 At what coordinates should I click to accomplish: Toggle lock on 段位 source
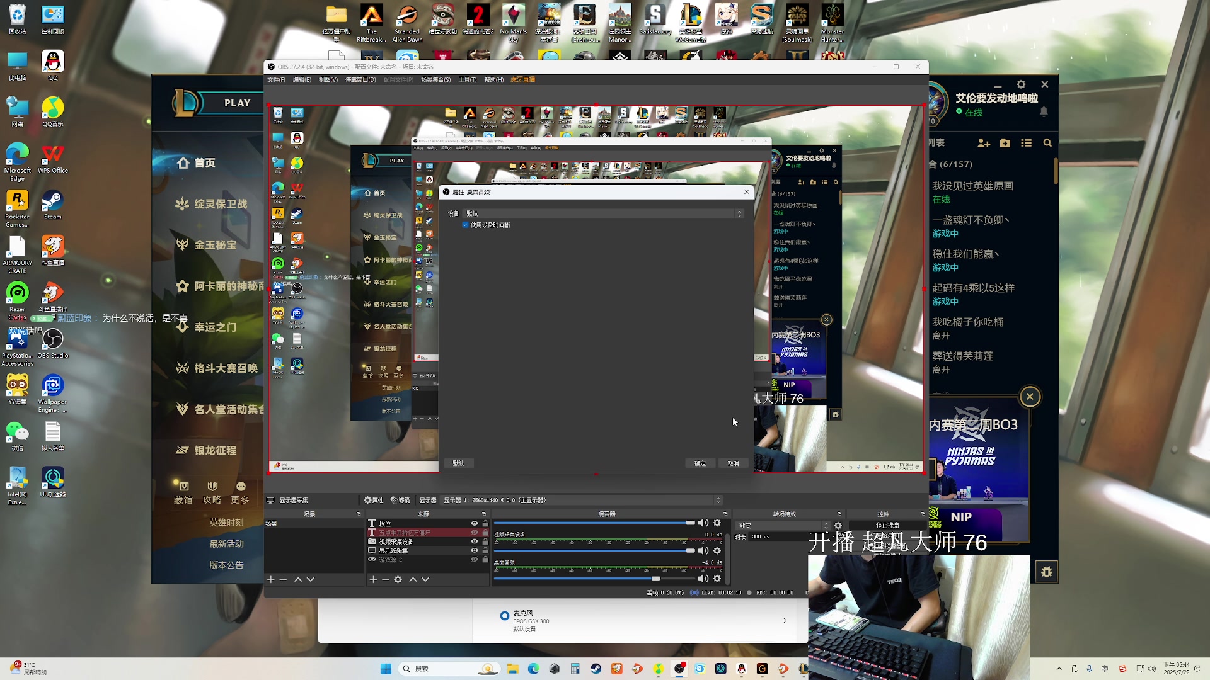485,523
